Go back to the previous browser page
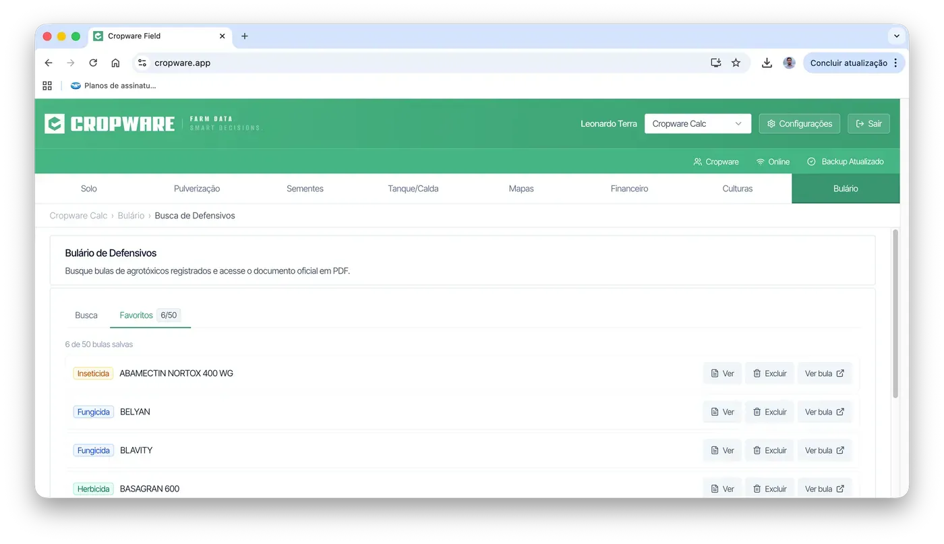The height and width of the screenshot is (544, 944). coord(49,63)
